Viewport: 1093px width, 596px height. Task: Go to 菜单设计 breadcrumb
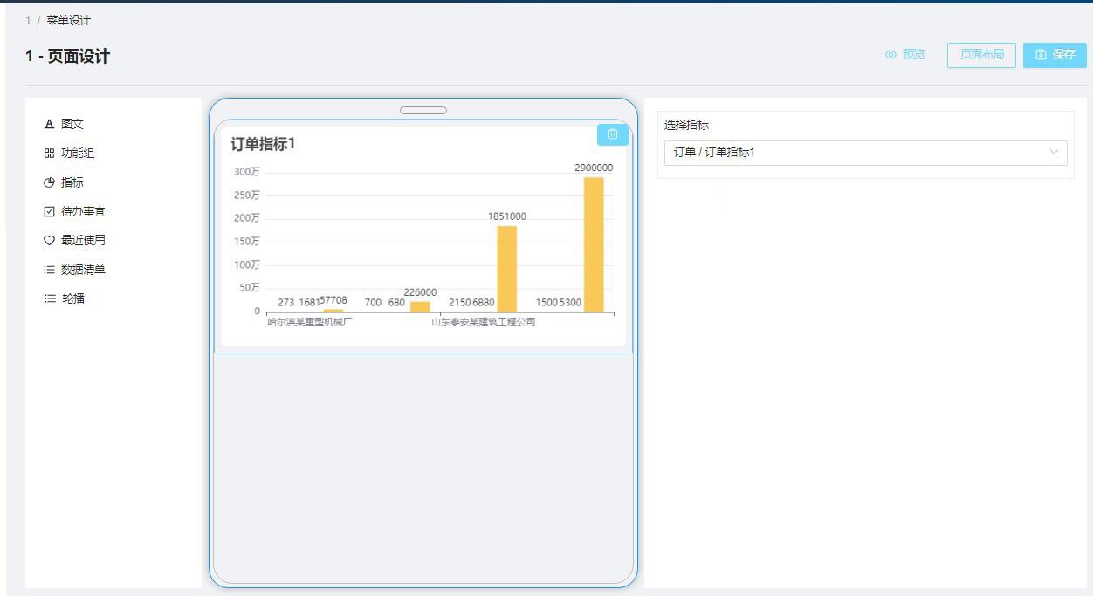tap(69, 20)
